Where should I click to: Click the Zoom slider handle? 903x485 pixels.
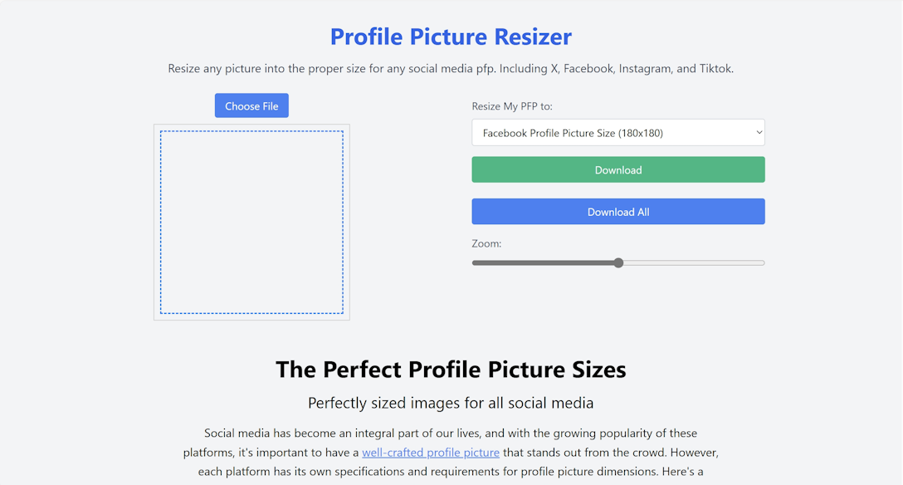(617, 262)
